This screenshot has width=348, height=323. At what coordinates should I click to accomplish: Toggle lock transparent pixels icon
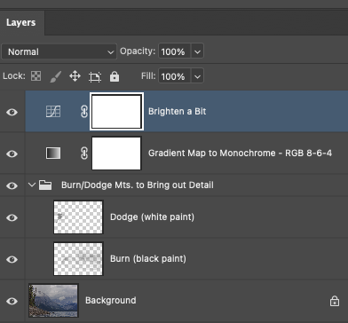[x=36, y=76]
